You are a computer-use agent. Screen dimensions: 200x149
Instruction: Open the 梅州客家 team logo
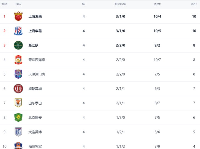click(x=18, y=146)
